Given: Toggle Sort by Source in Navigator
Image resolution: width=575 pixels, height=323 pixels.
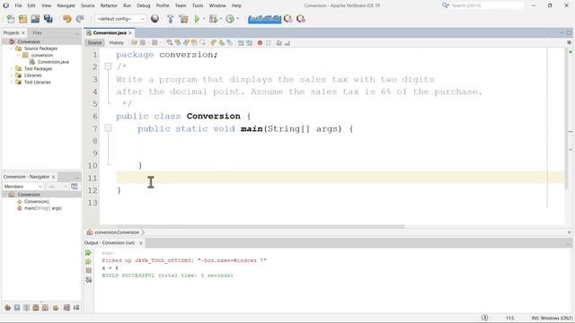Looking at the screenshot, I should [76, 307].
